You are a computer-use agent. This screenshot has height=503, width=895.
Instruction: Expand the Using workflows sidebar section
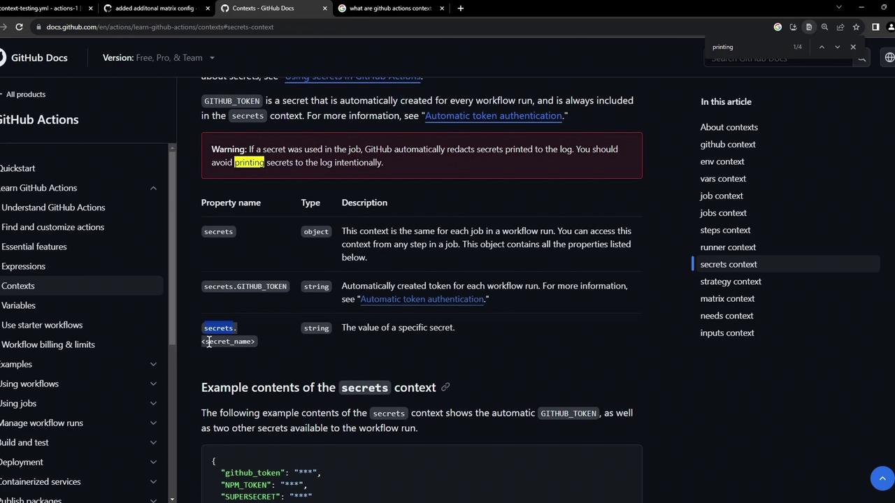coord(153,384)
